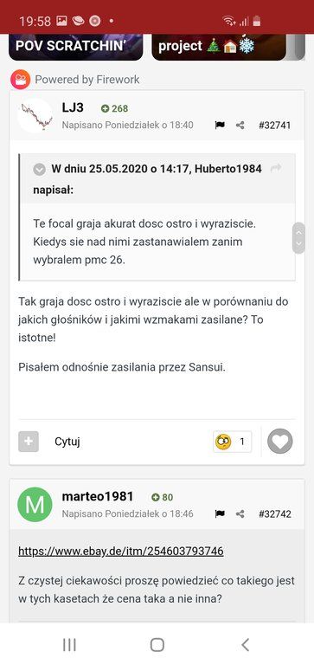
Task: Go back with Android back button
Action: (245, 644)
